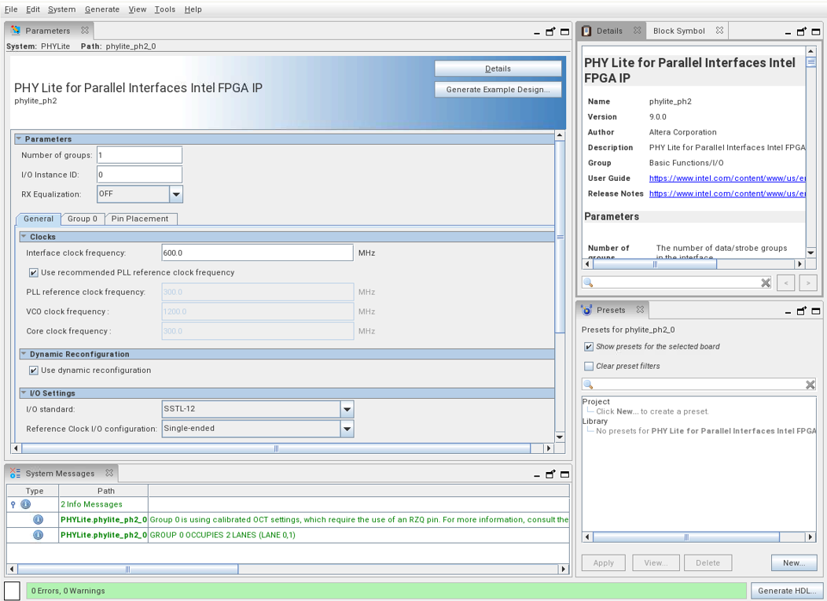This screenshot has width=827, height=601.
Task: Collapse the I/O Settings section
Action: [x=24, y=393]
